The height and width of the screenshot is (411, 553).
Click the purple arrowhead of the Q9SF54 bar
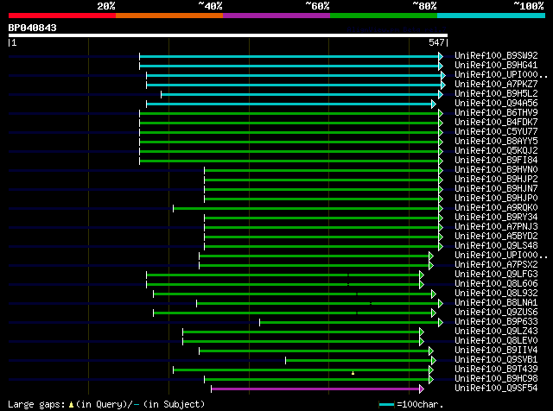tap(422, 389)
